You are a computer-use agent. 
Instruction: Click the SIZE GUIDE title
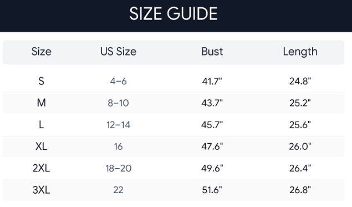[x=174, y=14]
